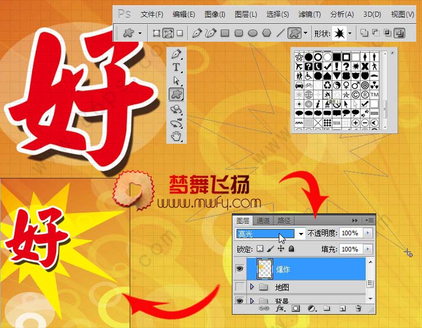This screenshot has height=328, width=422.
Task: Toggle visibility of 爆炸 layer
Action: pyautogui.click(x=240, y=268)
